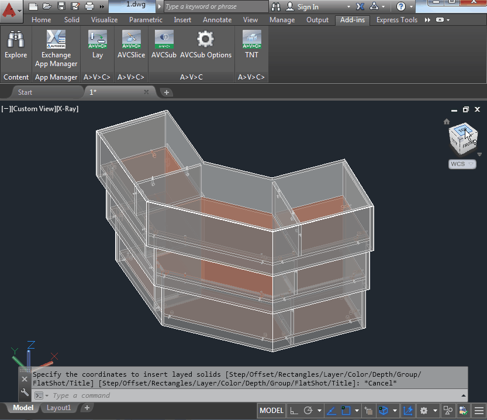Image resolution: width=487 pixels, height=420 pixels.
Task: Click the Save icon in quick access toolbar
Action: coord(61,6)
